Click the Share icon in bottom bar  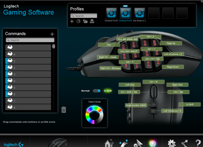click(x=185, y=143)
